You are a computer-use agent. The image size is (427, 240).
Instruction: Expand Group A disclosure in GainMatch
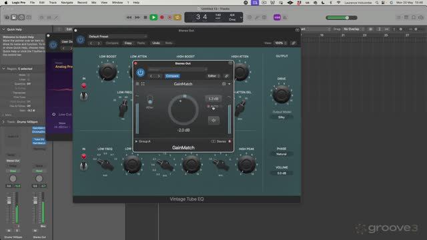136,141
